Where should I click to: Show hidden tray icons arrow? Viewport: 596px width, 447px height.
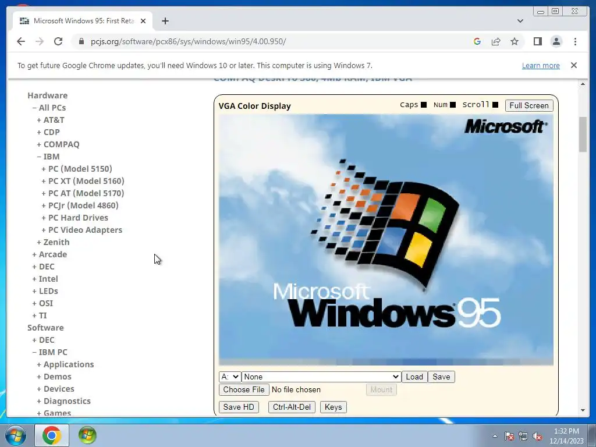pyautogui.click(x=495, y=437)
